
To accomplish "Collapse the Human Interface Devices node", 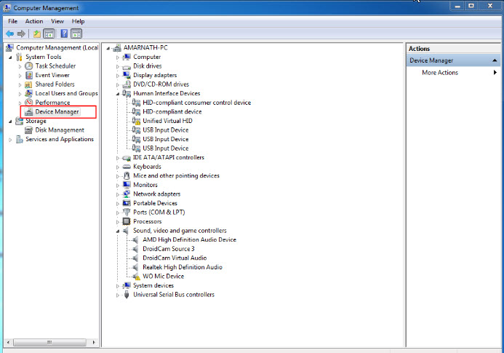I will point(118,94).
